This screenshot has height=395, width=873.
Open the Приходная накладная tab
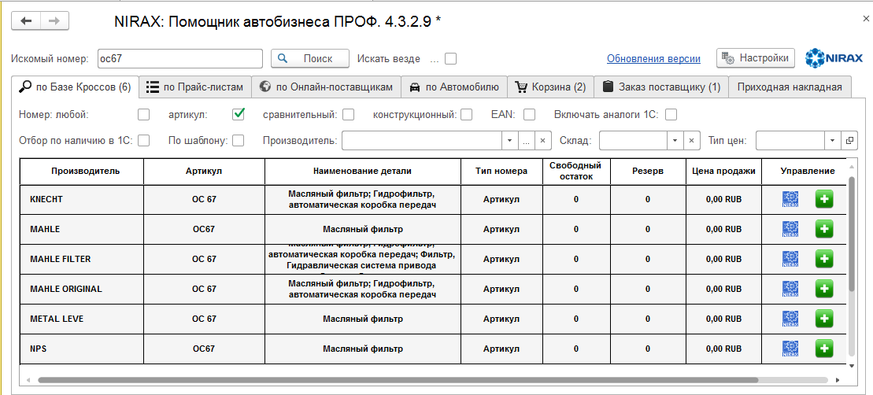790,87
